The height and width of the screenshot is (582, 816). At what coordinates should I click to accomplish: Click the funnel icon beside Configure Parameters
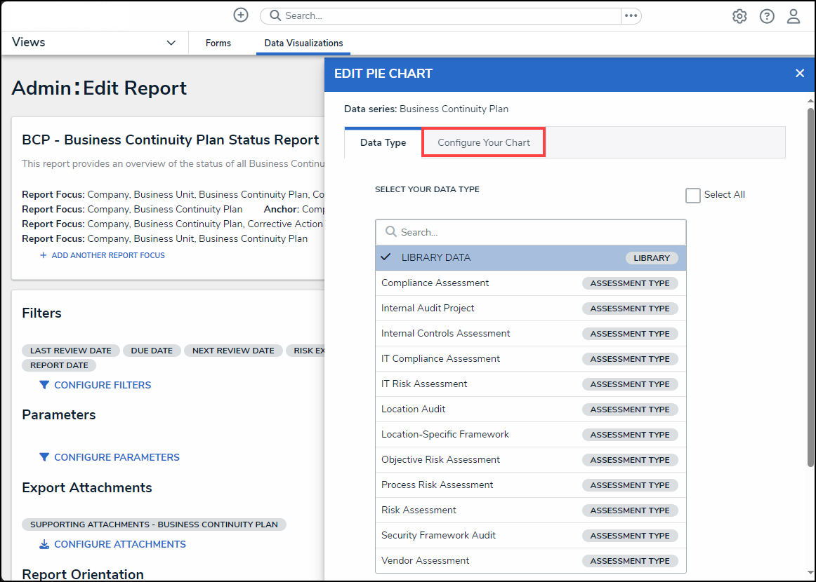click(x=44, y=457)
